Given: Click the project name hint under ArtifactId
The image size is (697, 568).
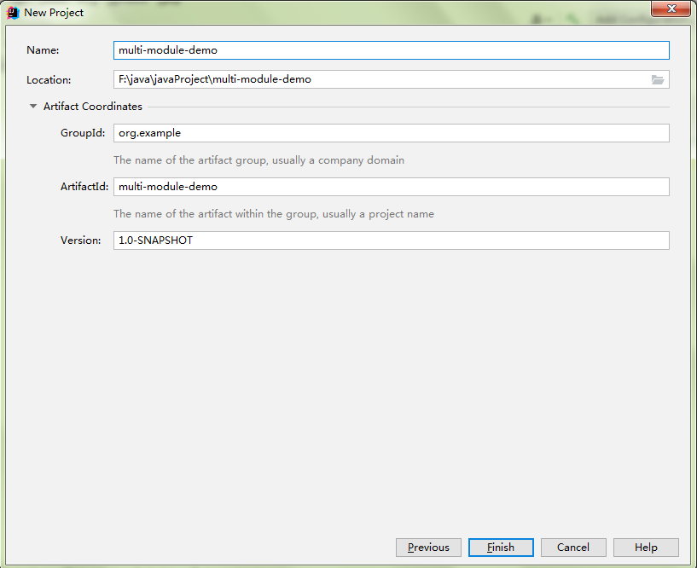Looking at the screenshot, I should (x=273, y=214).
